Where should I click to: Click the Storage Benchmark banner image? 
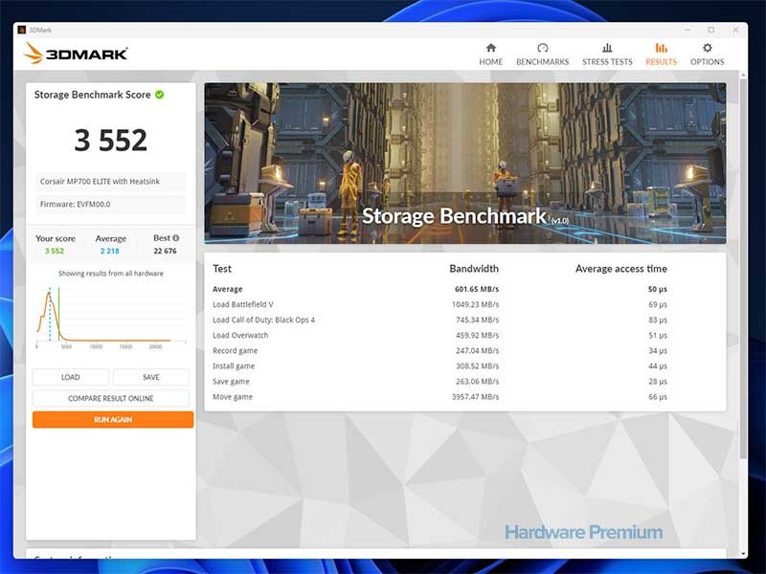point(465,163)
